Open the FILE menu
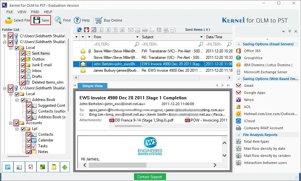Image resolution: width=301 pixels, height=181 pixels. (x=10, y=12)
